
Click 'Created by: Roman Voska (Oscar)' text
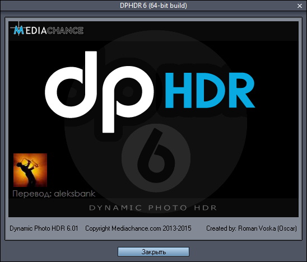click(252, 228)
